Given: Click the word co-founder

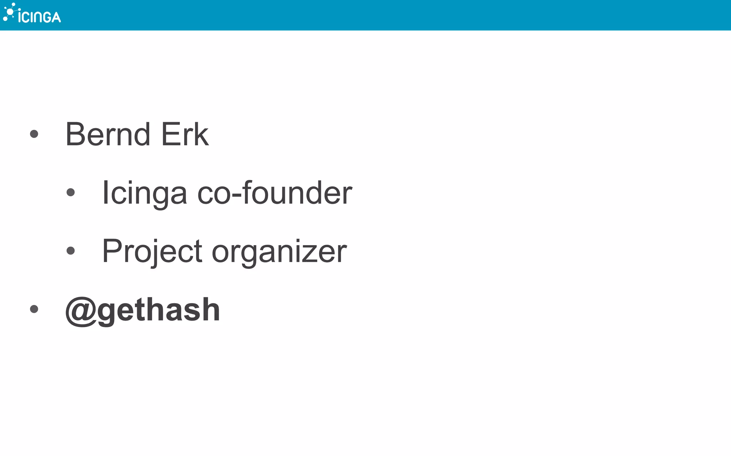Looking at the screenshot, I should click(275, 193).
